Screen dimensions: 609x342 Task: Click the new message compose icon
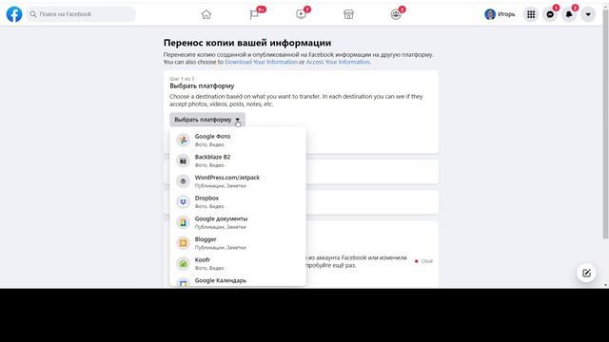point(586,273)
